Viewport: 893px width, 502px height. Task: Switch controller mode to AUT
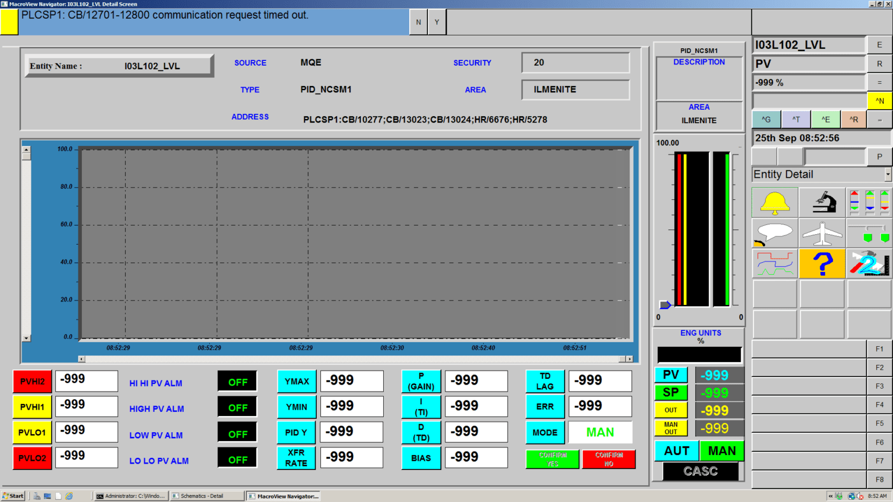click(676, 451)
